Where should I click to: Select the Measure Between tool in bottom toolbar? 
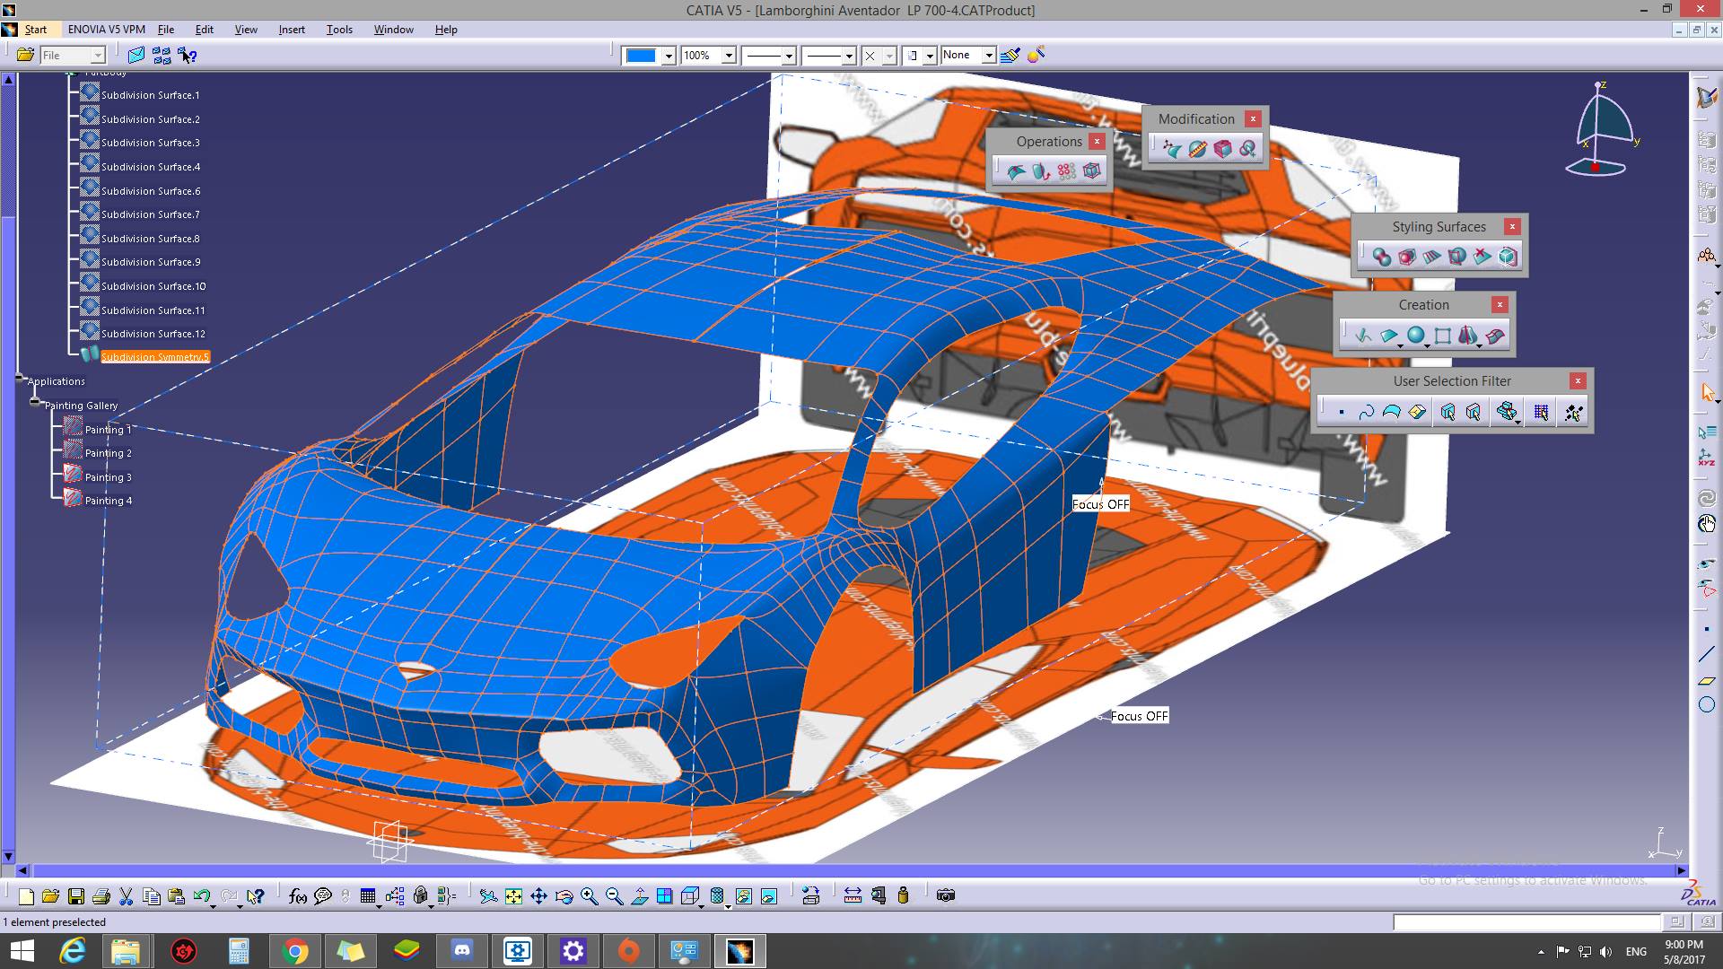pyautogui.click(x=853, y=895)
